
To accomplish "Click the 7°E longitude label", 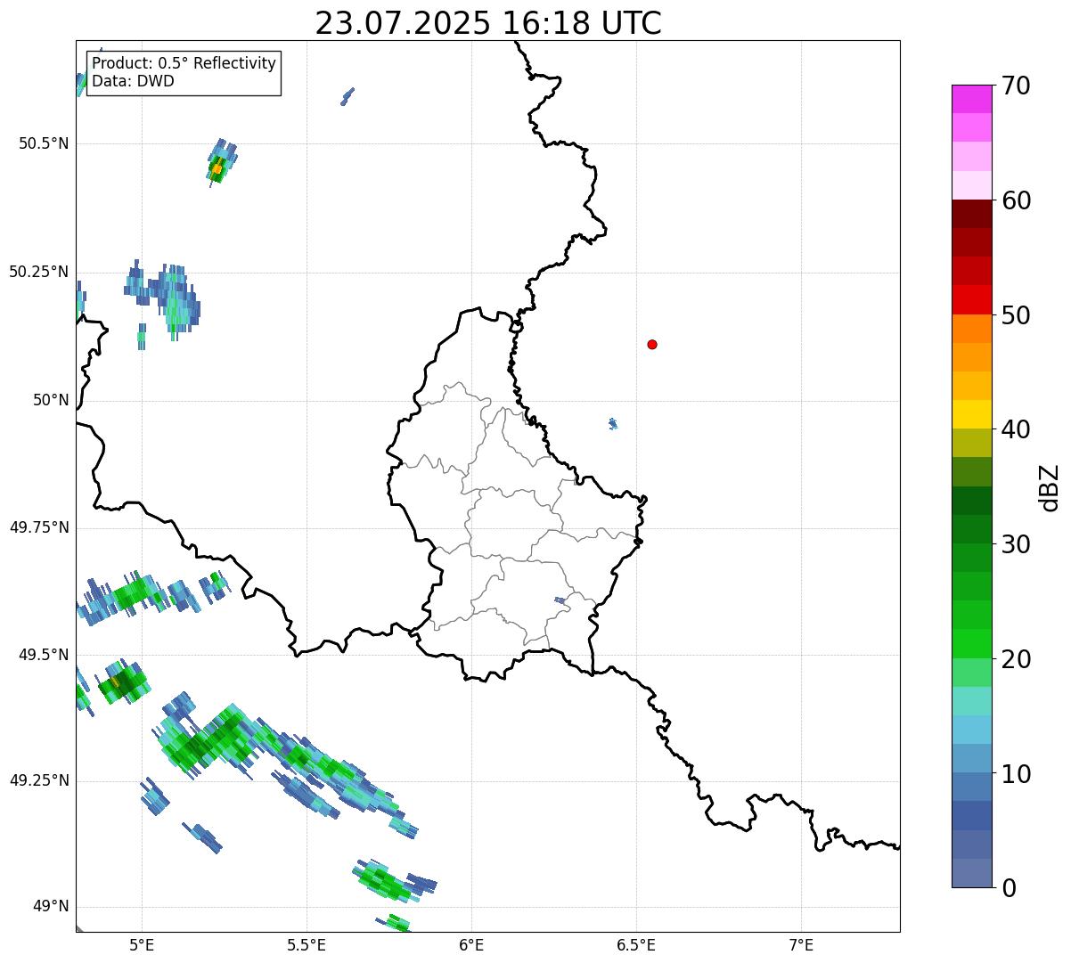I will 801,944.
